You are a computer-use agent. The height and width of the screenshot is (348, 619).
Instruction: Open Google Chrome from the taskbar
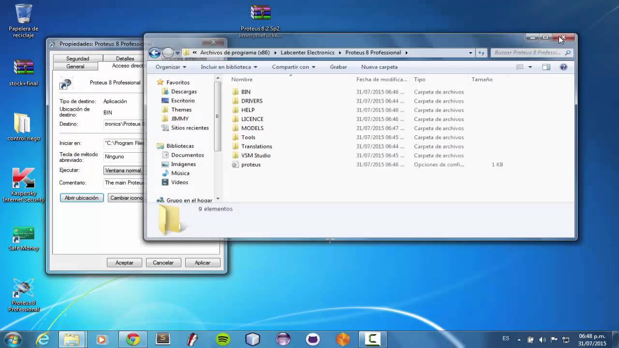click(133, 339)
